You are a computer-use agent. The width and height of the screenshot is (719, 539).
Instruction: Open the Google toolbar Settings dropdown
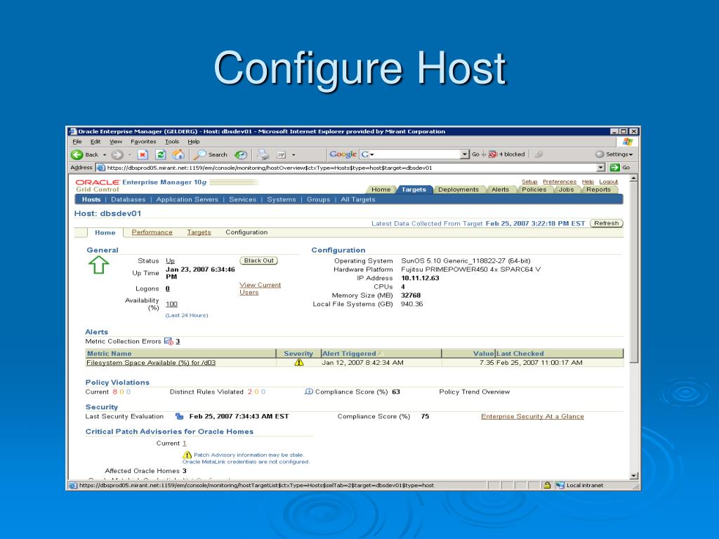[614, 154]
